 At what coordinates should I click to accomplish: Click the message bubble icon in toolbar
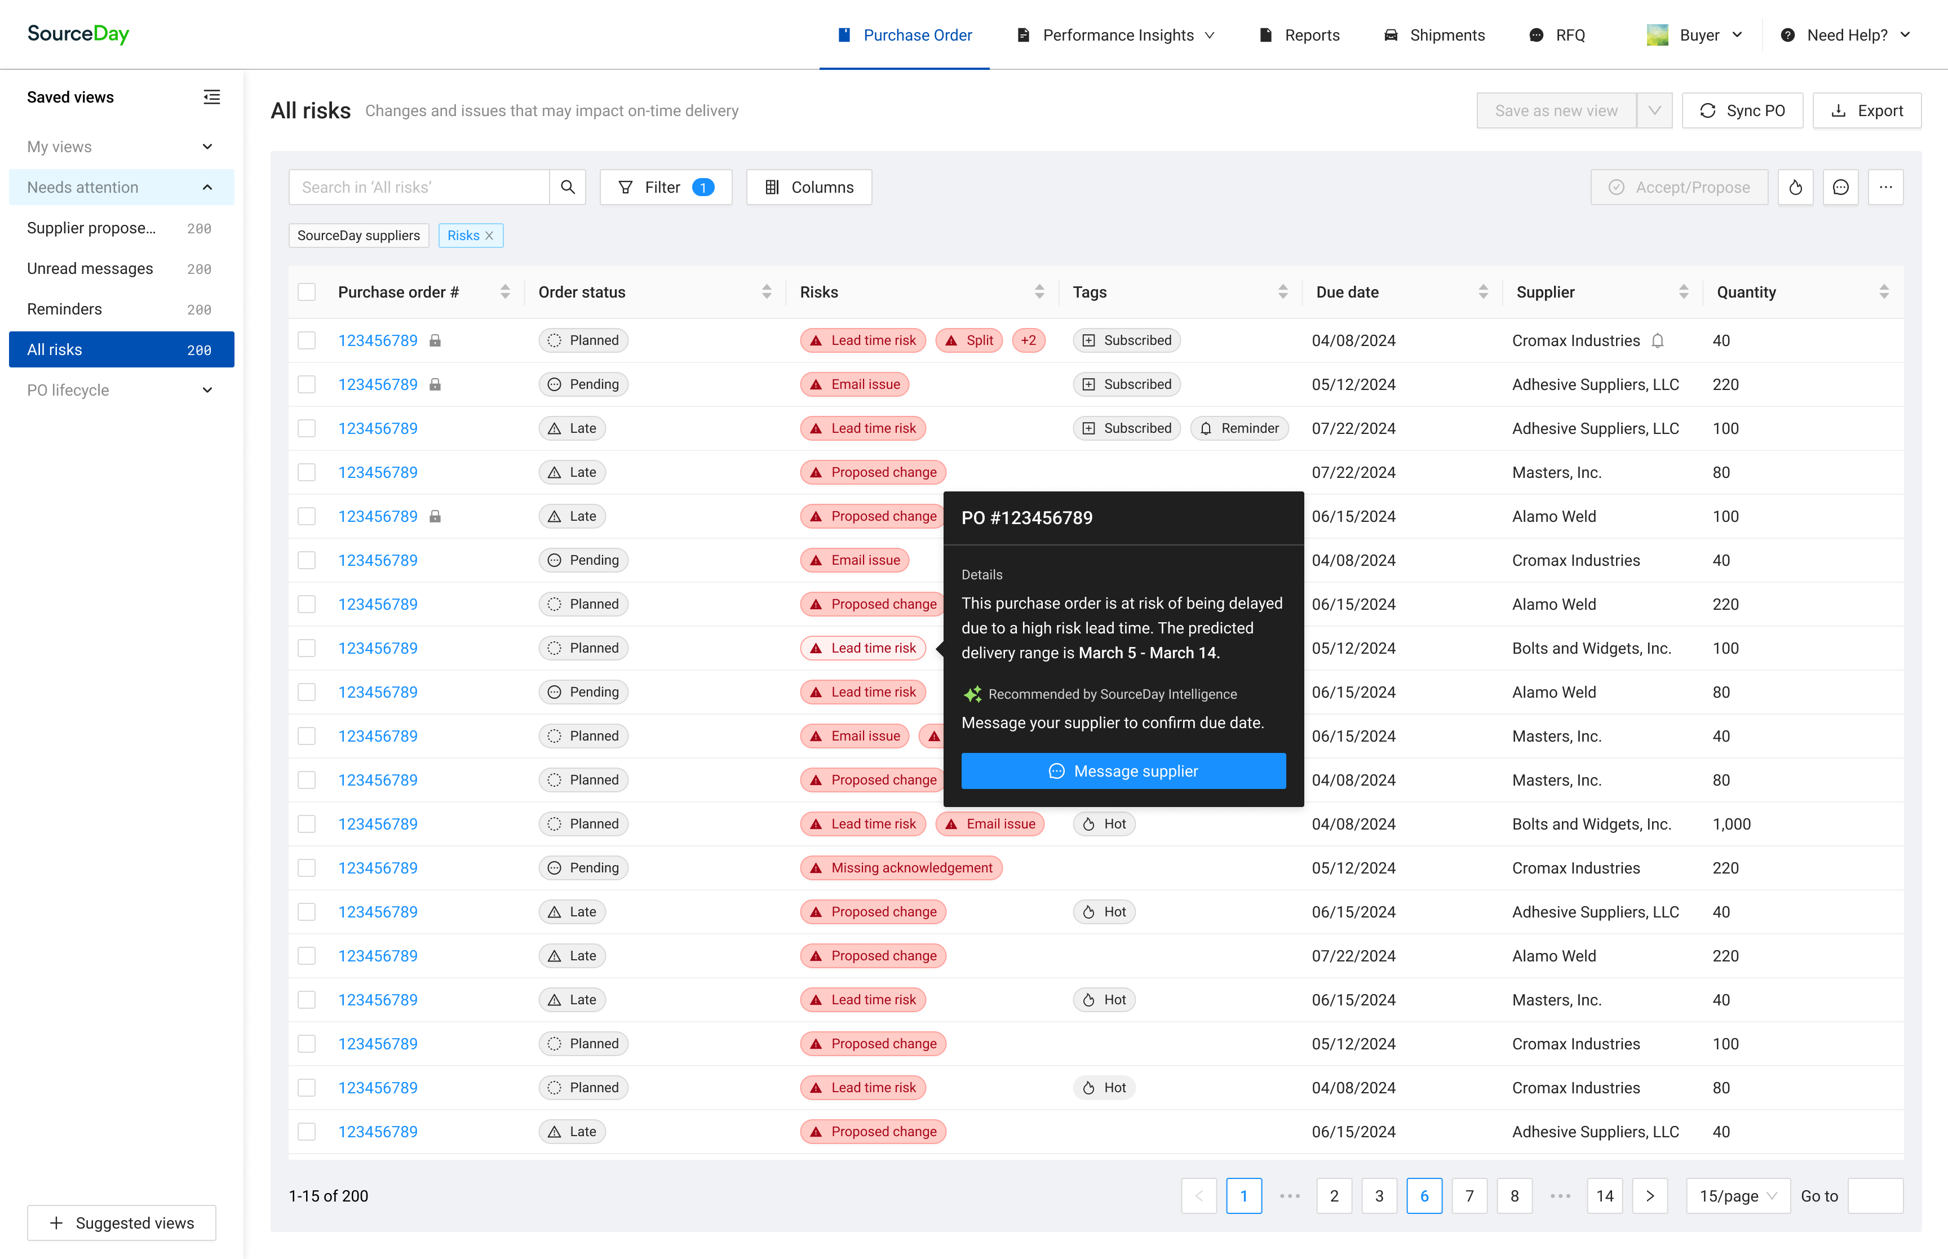1840,187
